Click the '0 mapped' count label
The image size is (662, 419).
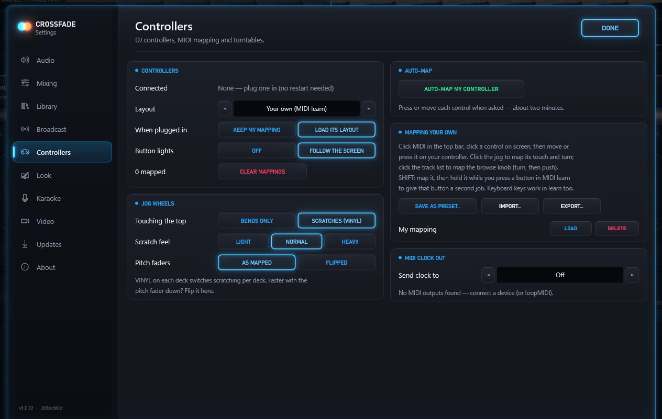(150, 172)
